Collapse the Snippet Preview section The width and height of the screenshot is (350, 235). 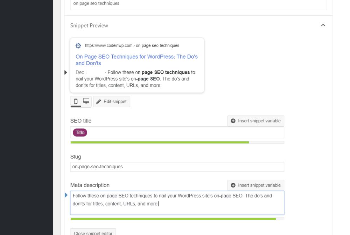tap(323, 25)
